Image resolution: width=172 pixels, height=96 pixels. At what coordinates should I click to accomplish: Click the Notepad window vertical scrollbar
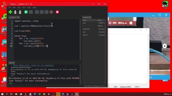148,59
